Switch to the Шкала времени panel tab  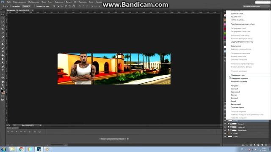(12, 128)
